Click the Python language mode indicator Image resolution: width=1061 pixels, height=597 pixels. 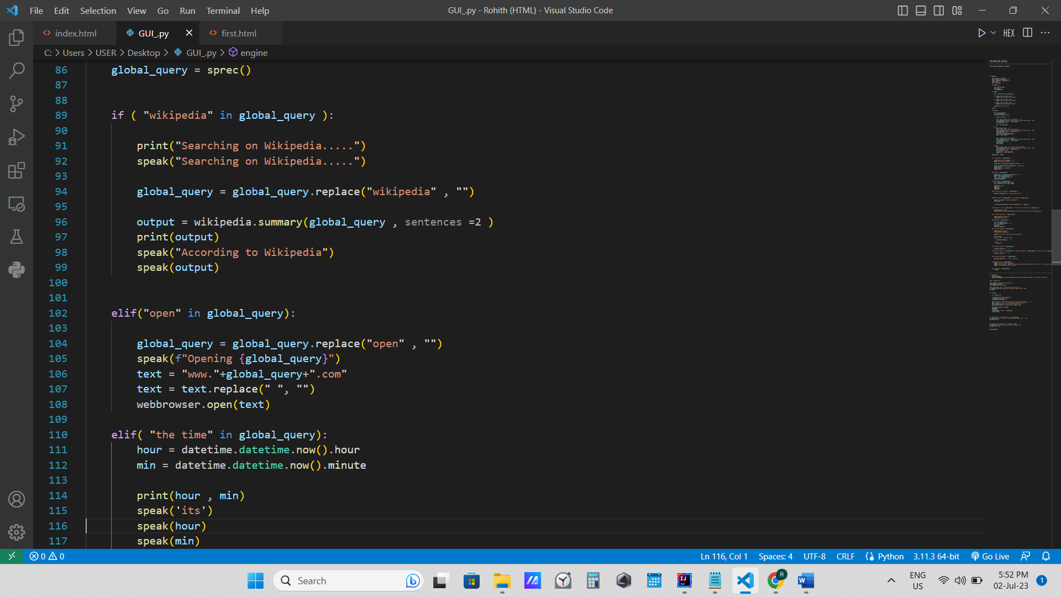[x=890, y=557]
